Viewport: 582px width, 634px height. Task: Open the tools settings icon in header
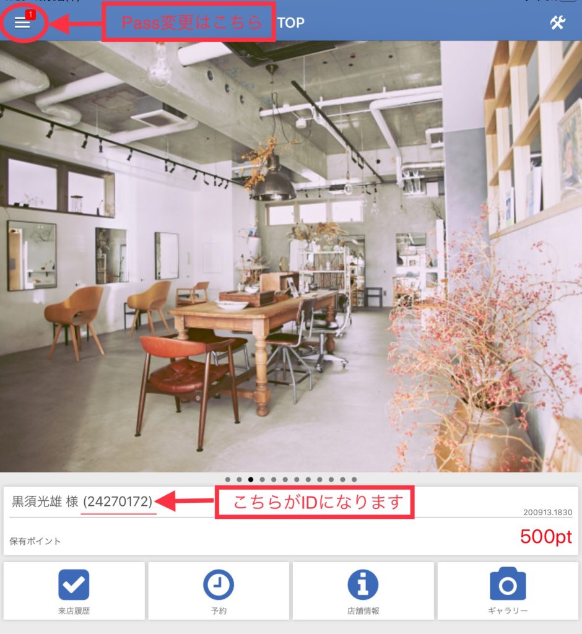point(557,23)
